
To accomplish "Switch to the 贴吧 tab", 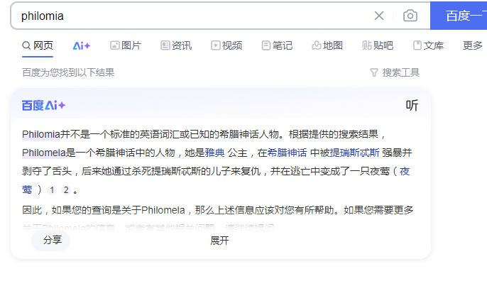I will pyautogui.click(x=378, y=45).
